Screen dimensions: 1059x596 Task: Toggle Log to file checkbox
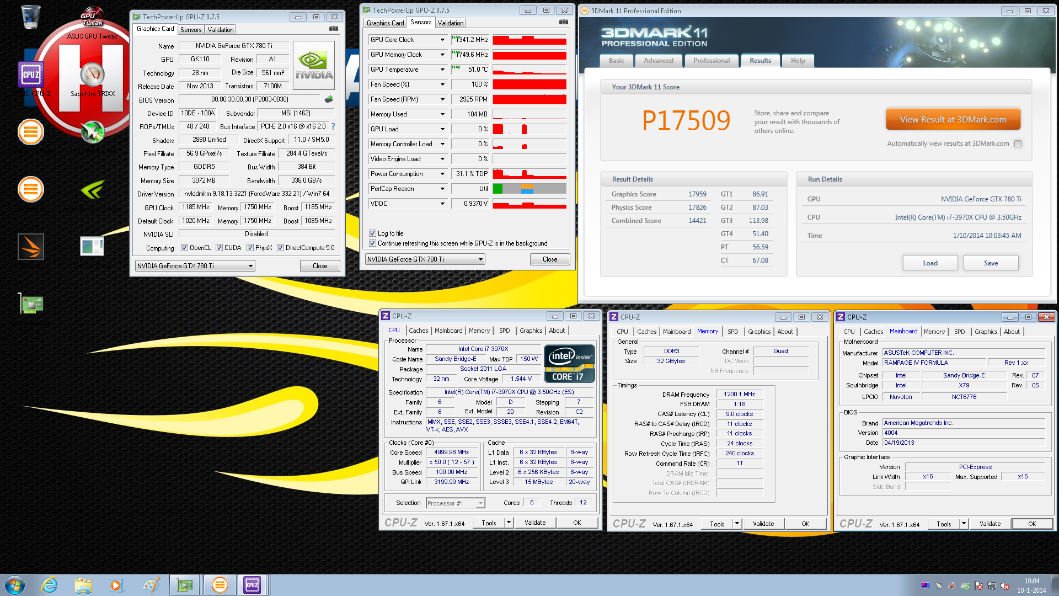point(372,233)
